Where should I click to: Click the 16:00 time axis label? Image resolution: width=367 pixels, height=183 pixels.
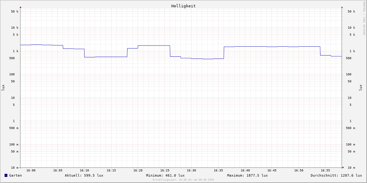click(x=31, y=170)
